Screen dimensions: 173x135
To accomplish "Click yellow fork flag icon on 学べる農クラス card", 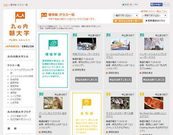I will 108,94.
